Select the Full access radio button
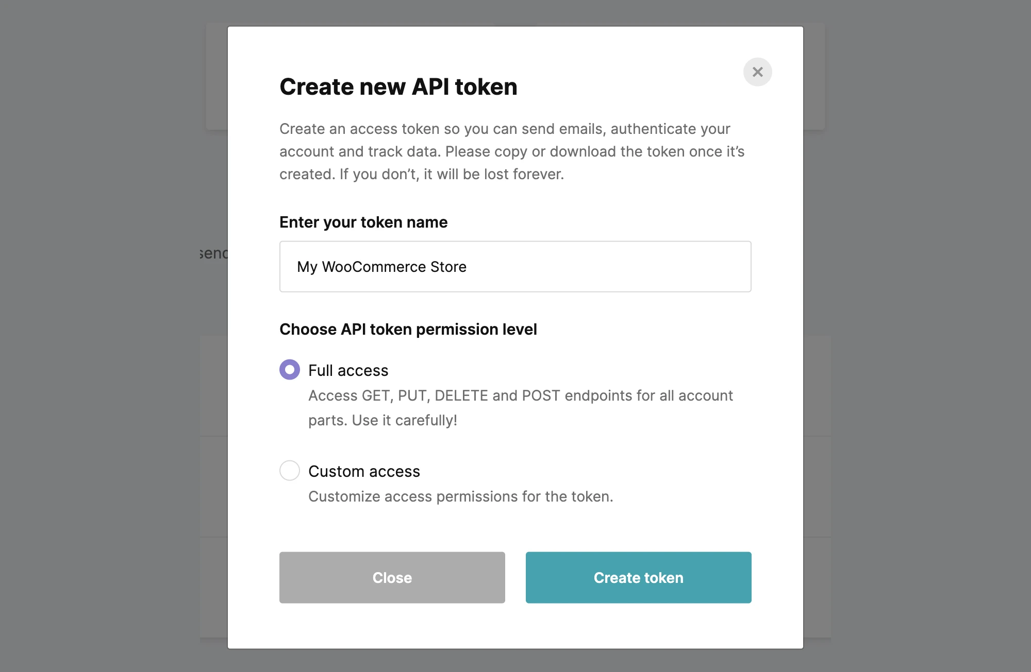This screenshot has width=1031, height=672. (290, 370)
